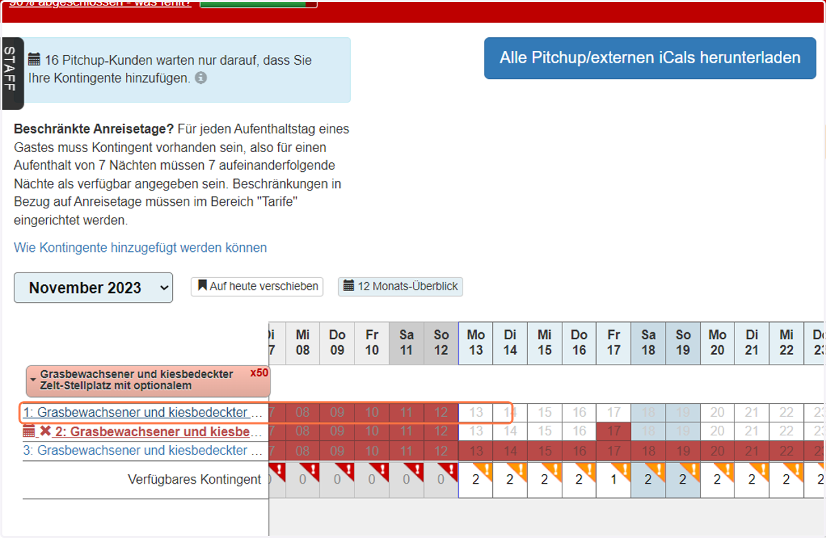Click orange warning flag under Mo 20
The height and width of the screenshot is (538, 826).
point(728,470)
